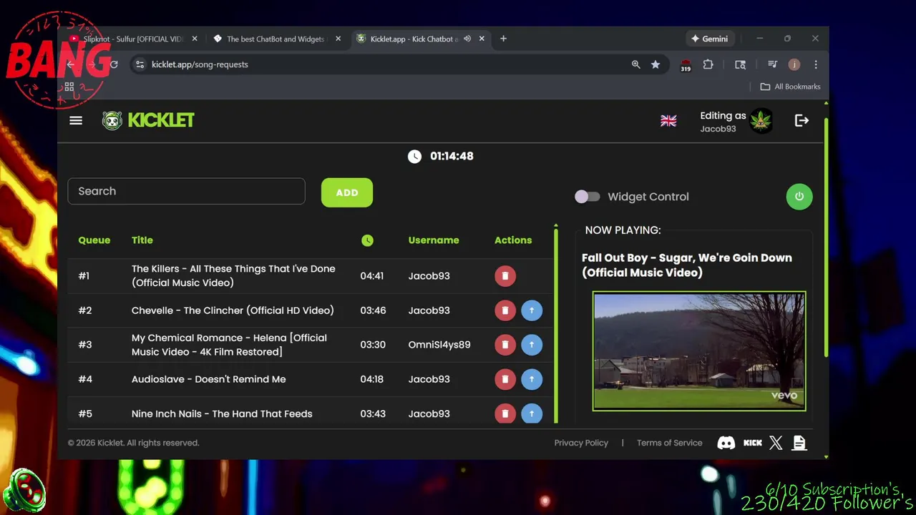
Task: Click the Actions column header
Action: click(x=513, y=240)
